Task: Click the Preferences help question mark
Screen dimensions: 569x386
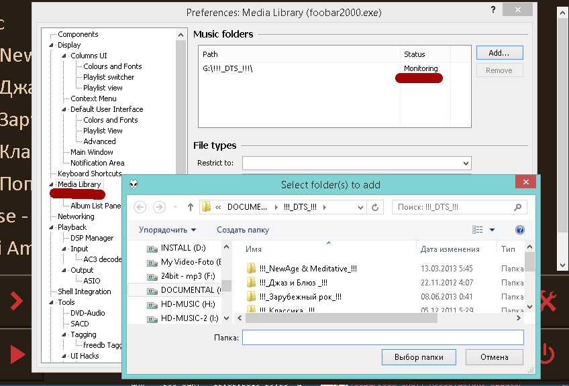Action: pyautogui.click(x=493, y=10)
